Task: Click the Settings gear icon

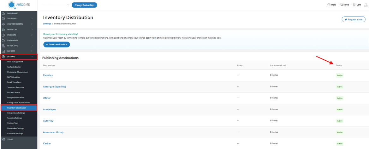Action: (x=3, y=57)
